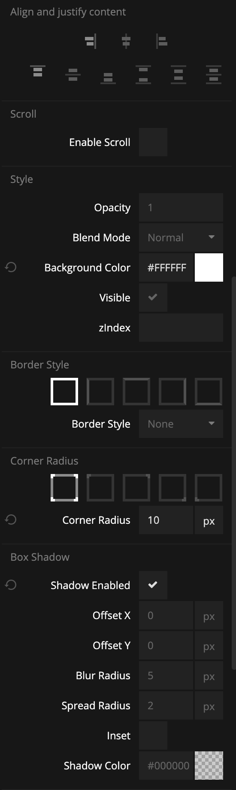The height and width of the screenshot is (790, 236).
Task: Open the white Background Color swatch
Action: pos(209,267)
